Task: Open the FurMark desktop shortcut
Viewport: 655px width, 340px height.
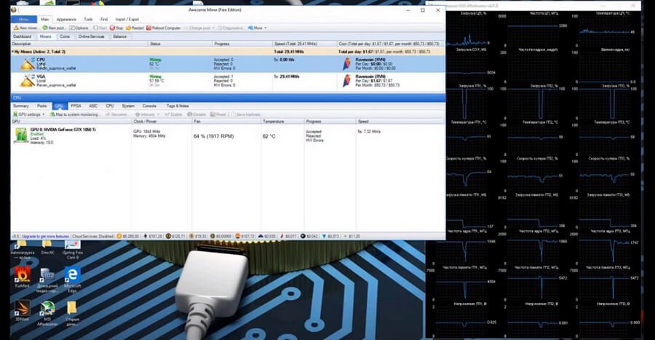Action: [22, 277]
